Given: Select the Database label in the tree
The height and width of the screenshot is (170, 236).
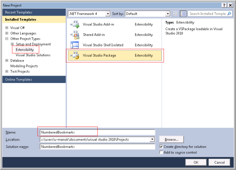Looking at the screenshot, I should (x=17, y=60).
